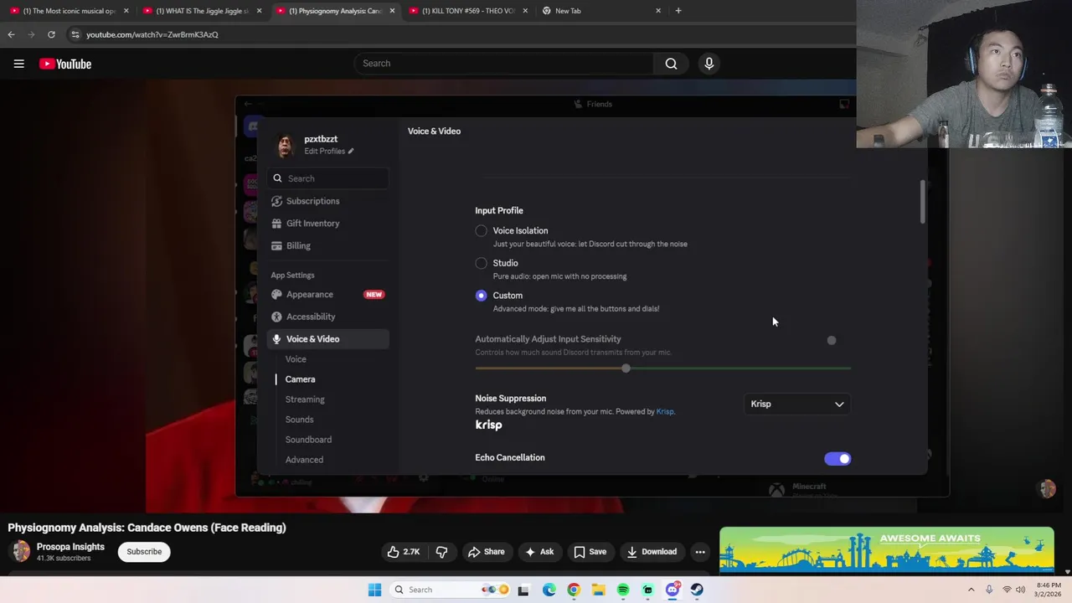
Task: Open the Prosopa Insights channel avatar
Action: (21, 551)
